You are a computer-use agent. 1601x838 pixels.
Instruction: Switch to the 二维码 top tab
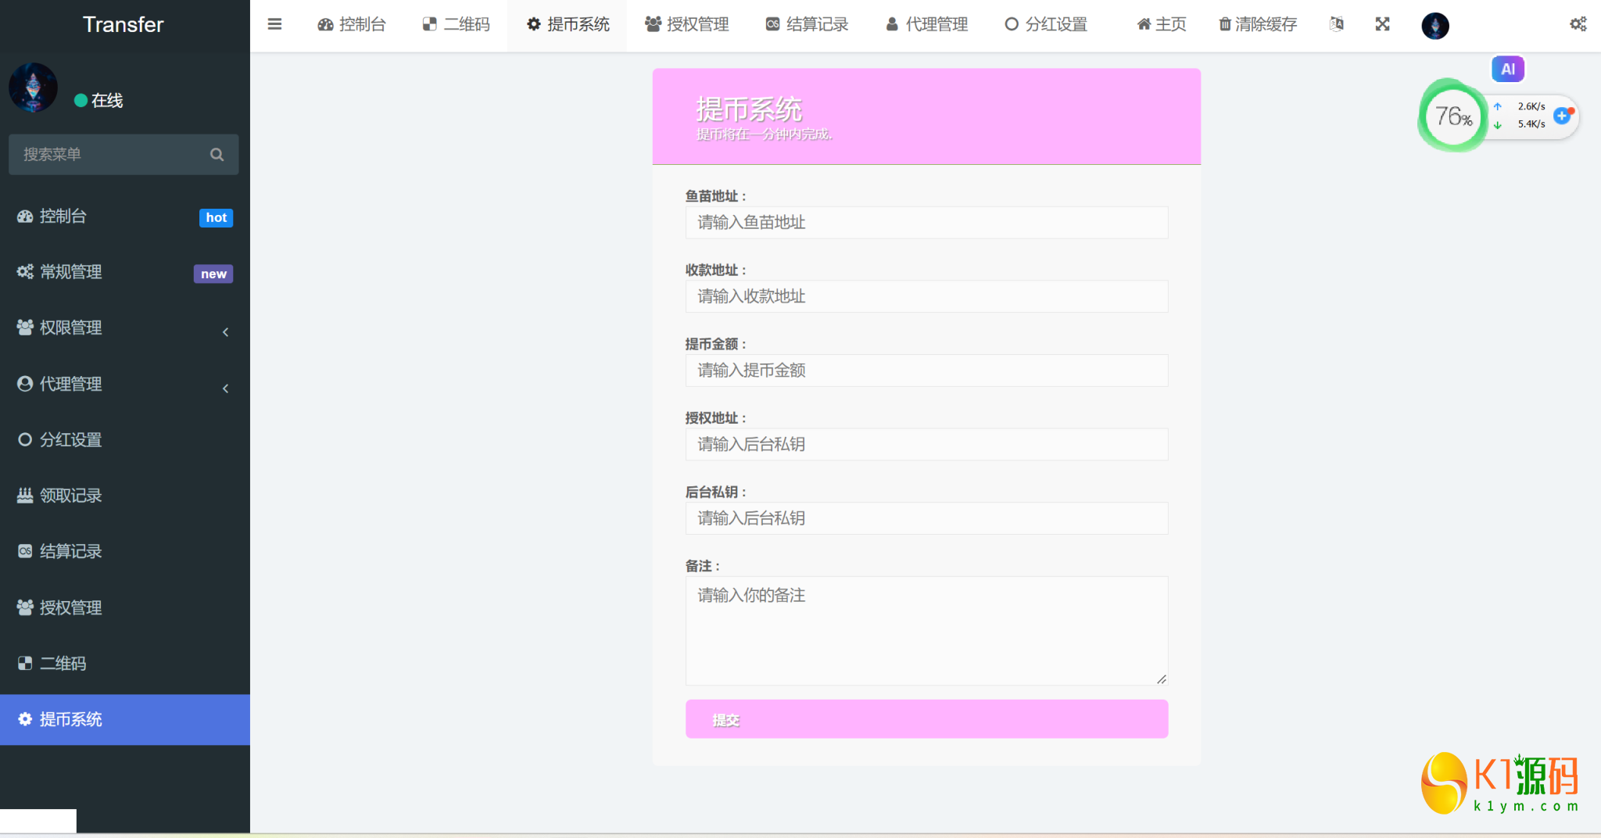457,25
